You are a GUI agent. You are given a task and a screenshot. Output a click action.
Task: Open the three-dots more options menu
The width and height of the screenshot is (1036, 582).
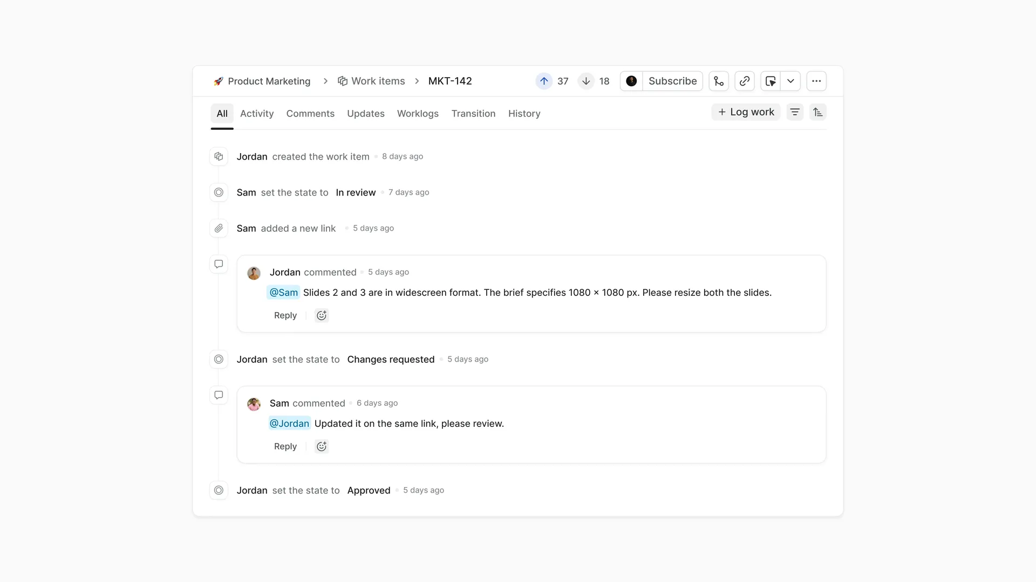click(816, 81)
